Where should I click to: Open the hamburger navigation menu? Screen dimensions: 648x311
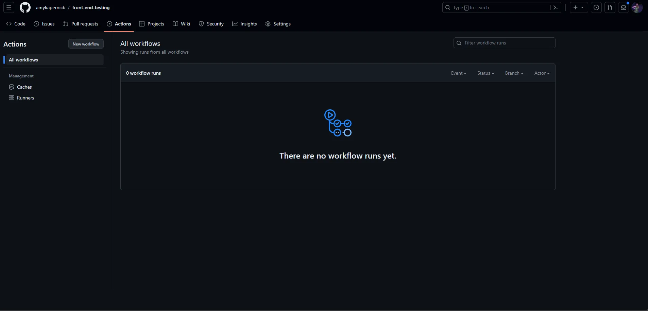[9, 7]
